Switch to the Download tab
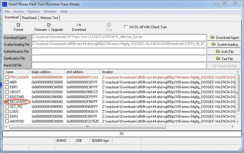 point(12,17)
